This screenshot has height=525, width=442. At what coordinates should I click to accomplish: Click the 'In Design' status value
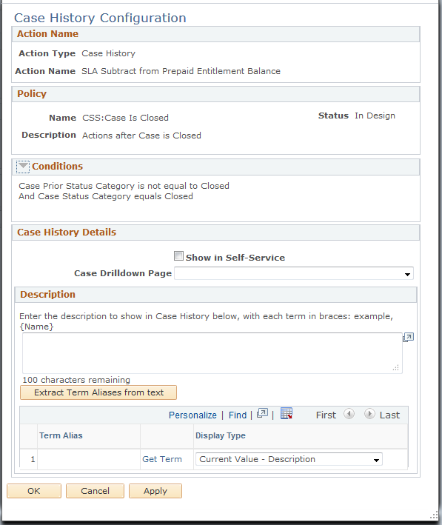375,116
